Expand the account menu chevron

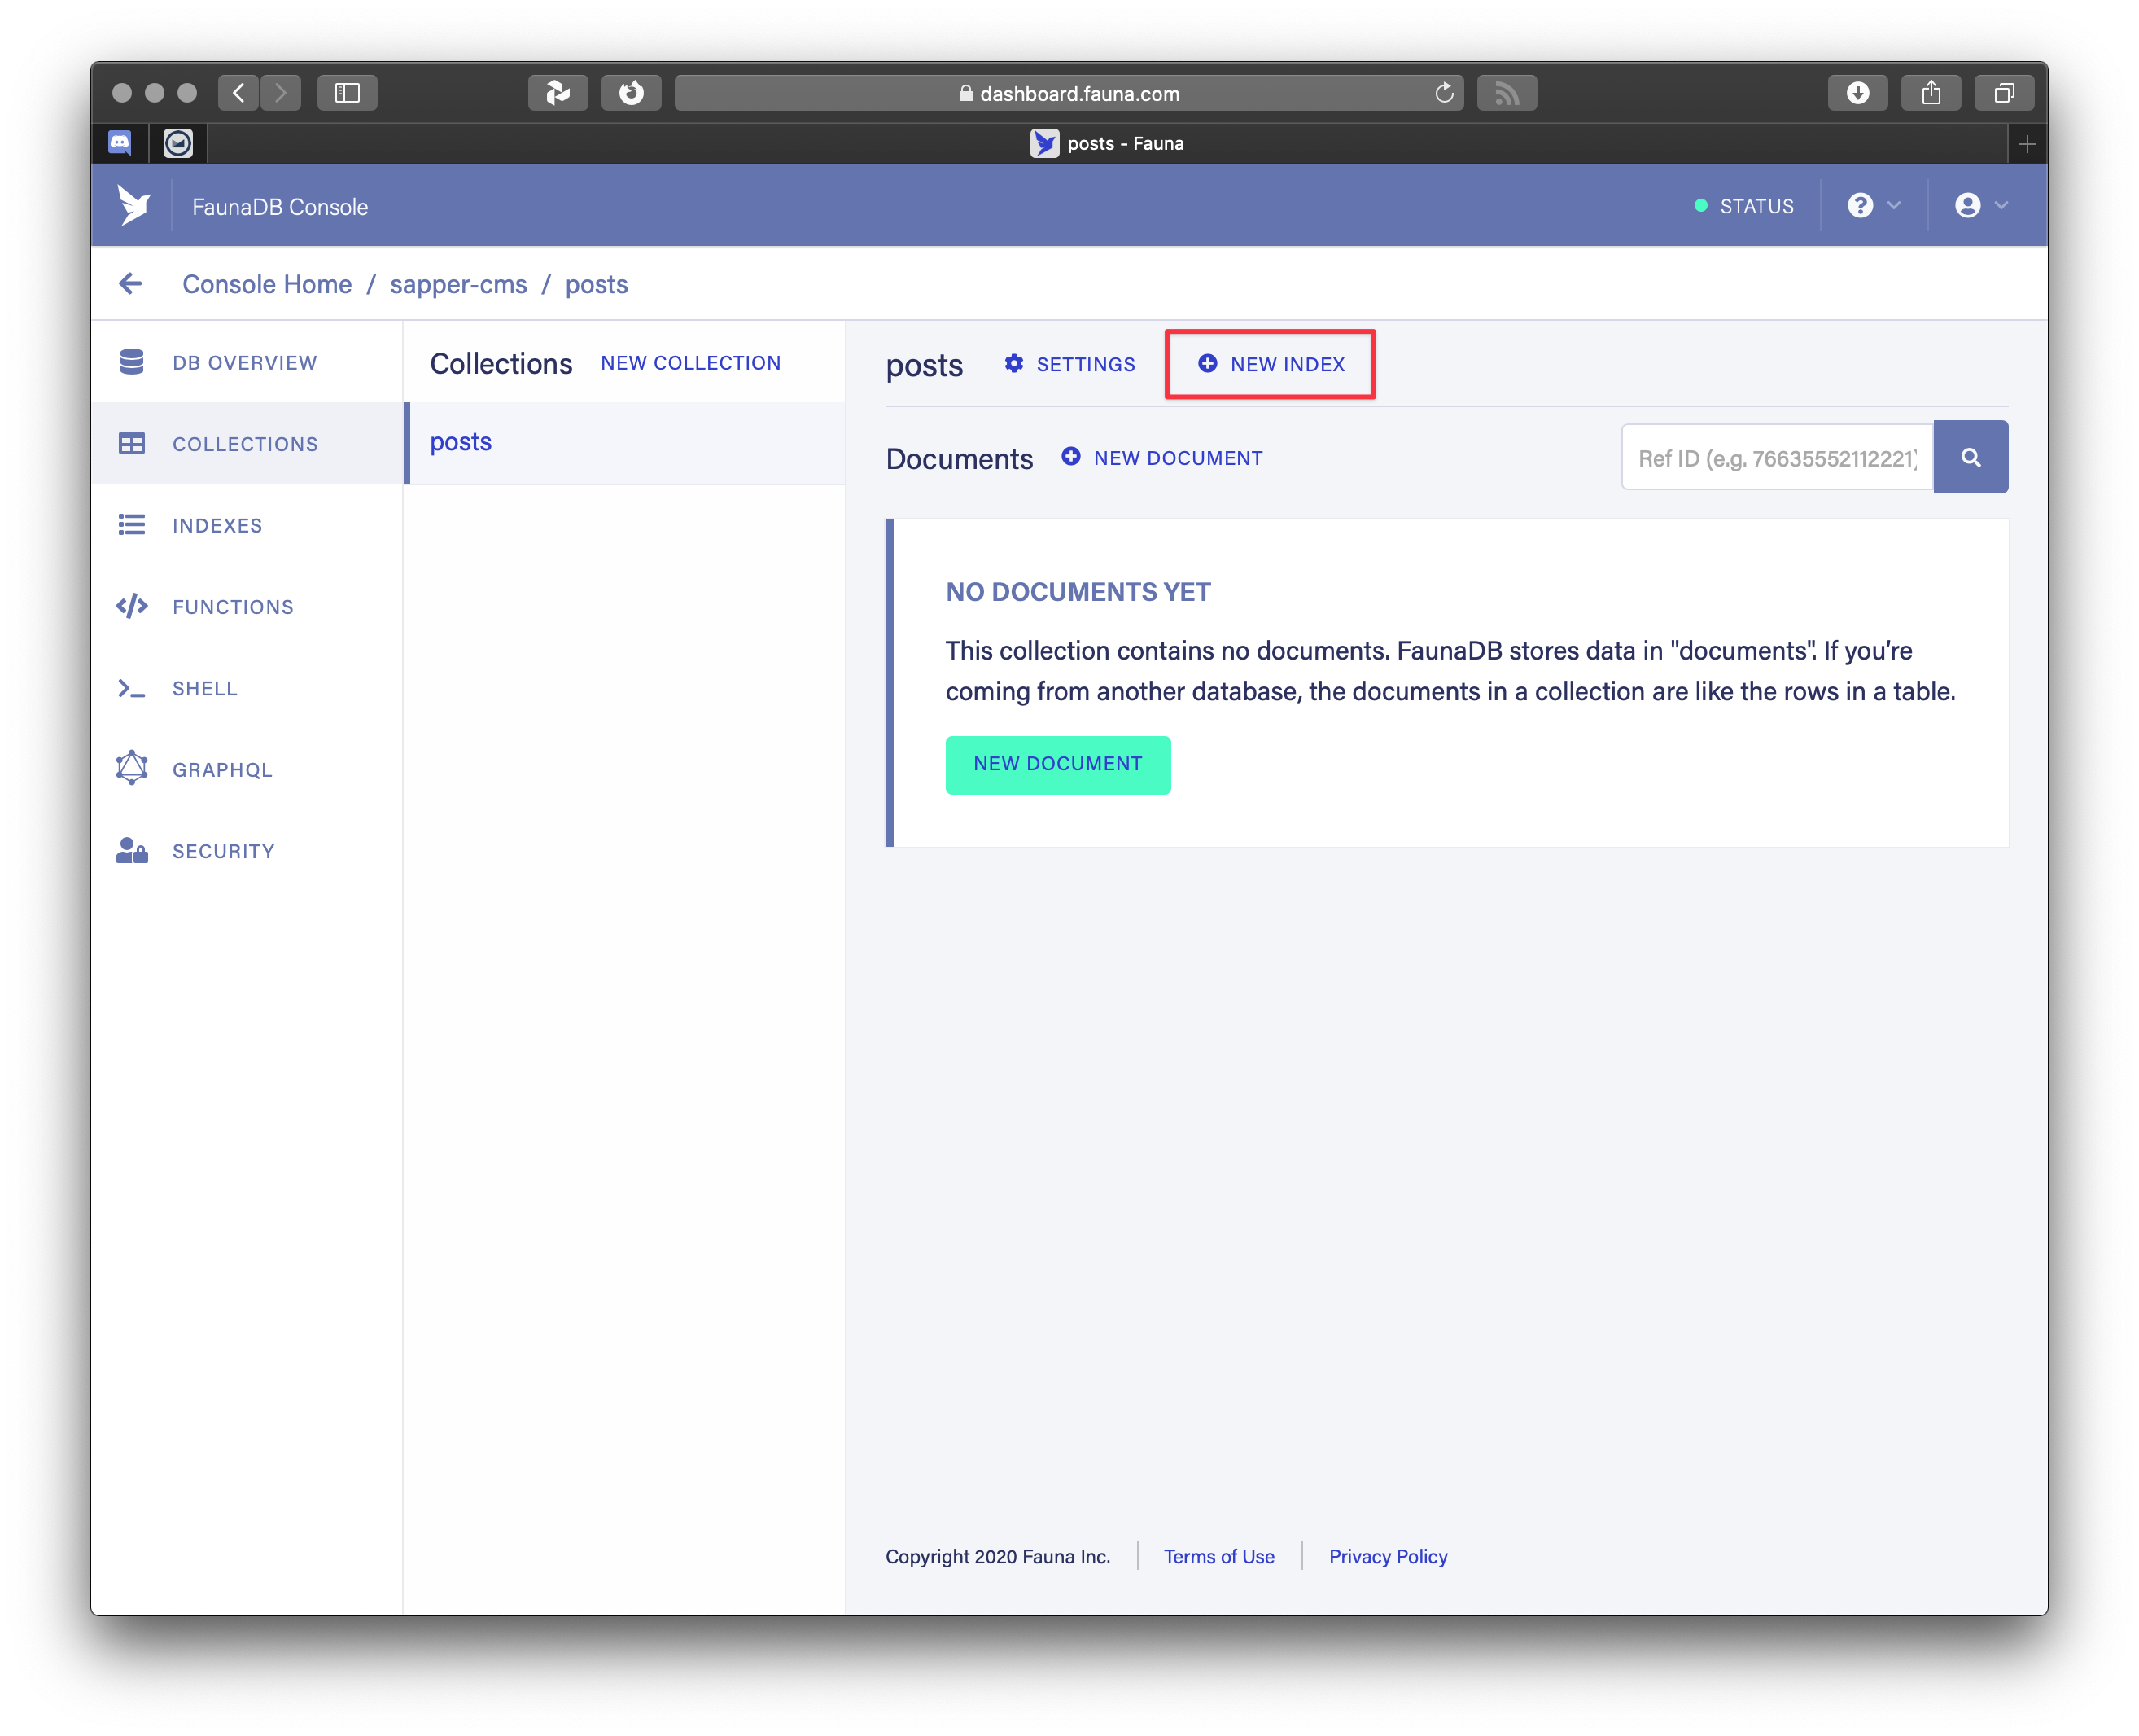point(2001,205)
